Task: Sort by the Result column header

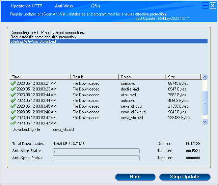Action: [94, 77]
